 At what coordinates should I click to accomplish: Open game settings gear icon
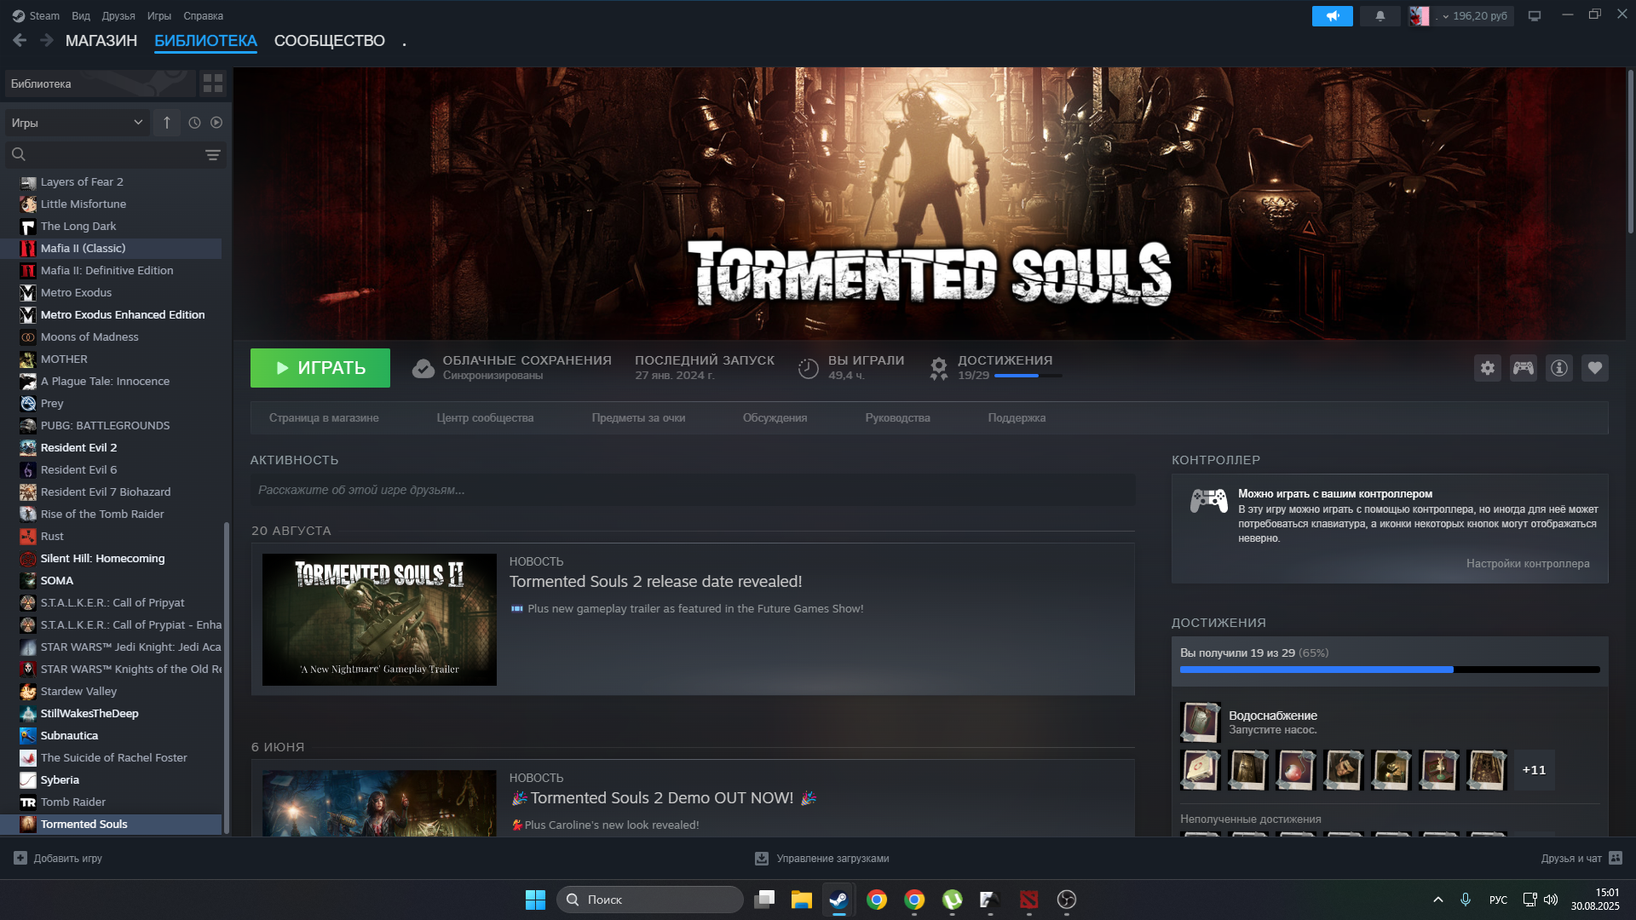tap(1487, 368)
